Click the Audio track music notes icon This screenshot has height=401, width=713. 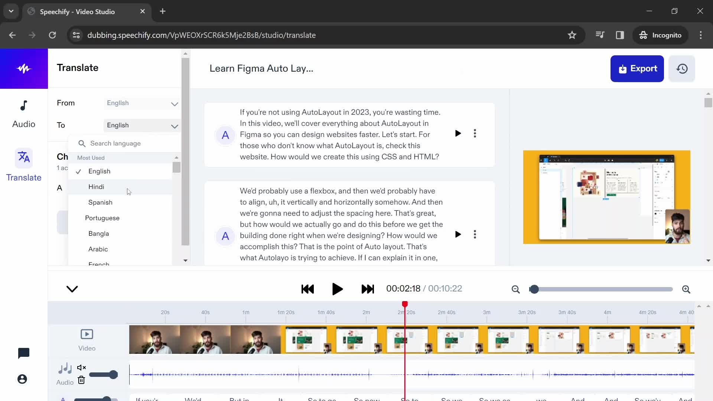coord(65,368)
